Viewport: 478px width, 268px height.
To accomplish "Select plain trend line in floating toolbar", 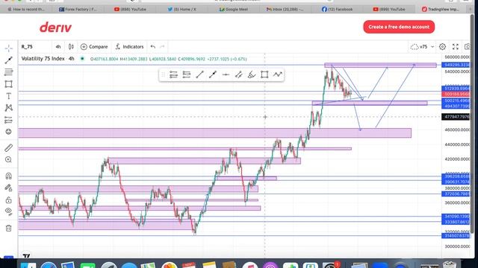I will [199, 74].
